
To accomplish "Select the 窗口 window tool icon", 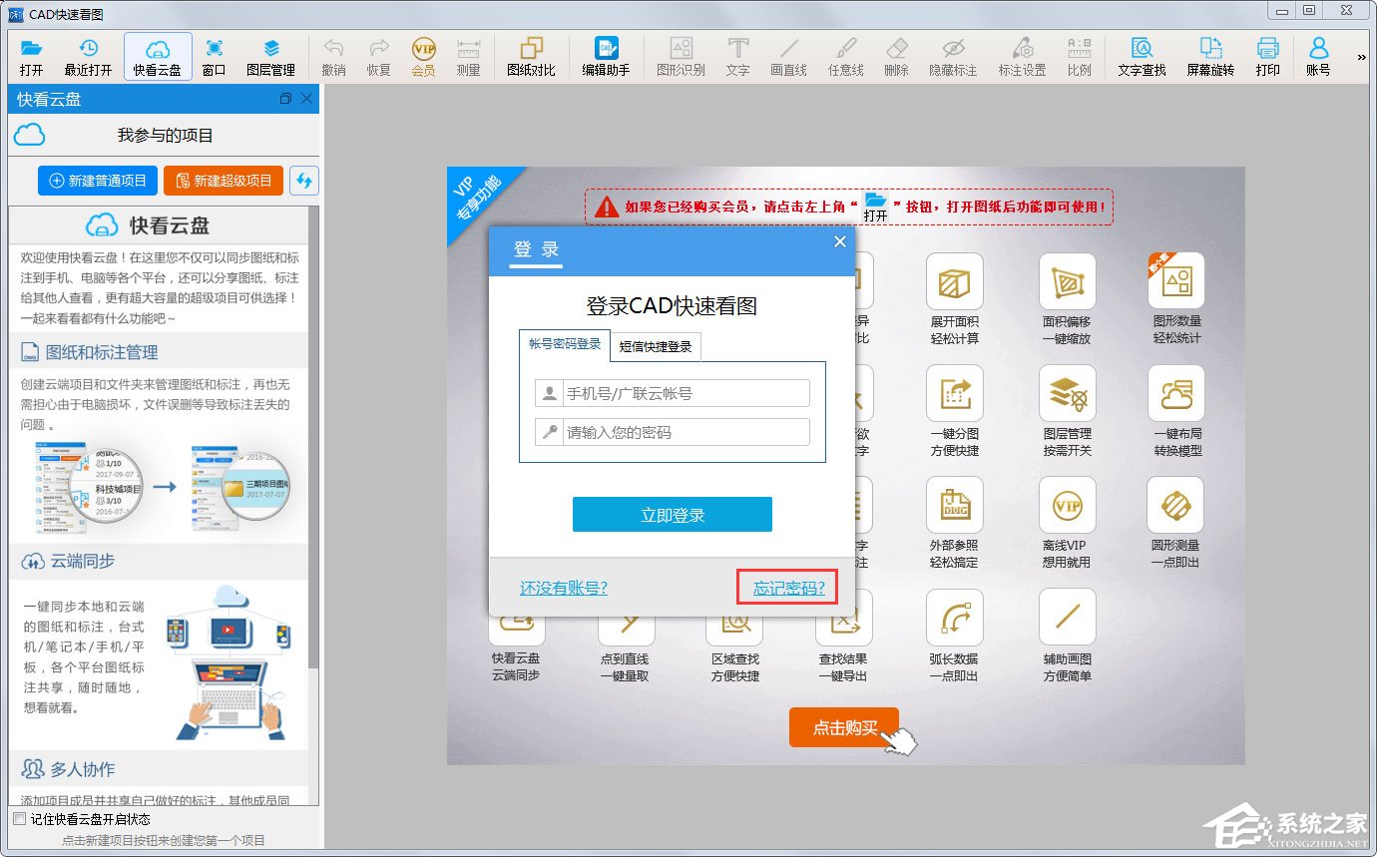I will click(213, 55).
